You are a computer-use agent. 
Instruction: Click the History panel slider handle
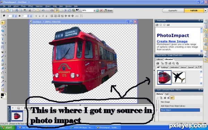click(x=157, y=110)
